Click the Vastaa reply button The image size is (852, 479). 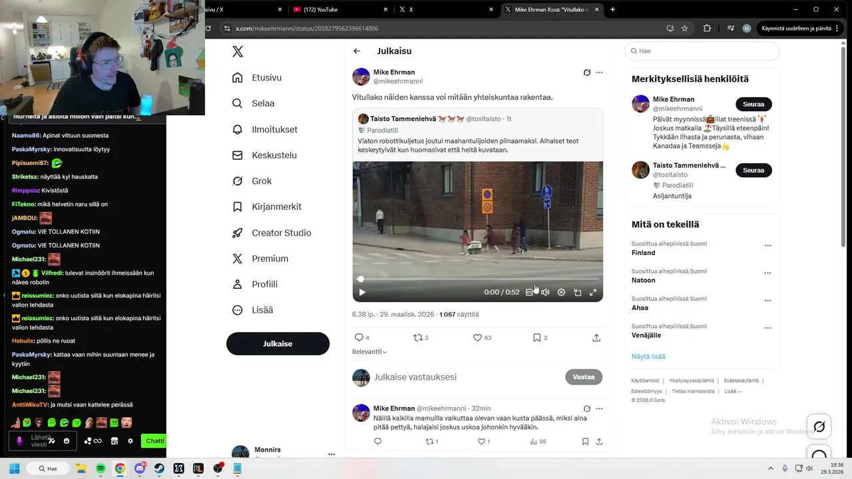pyautogui.click(x=584, y=377)
